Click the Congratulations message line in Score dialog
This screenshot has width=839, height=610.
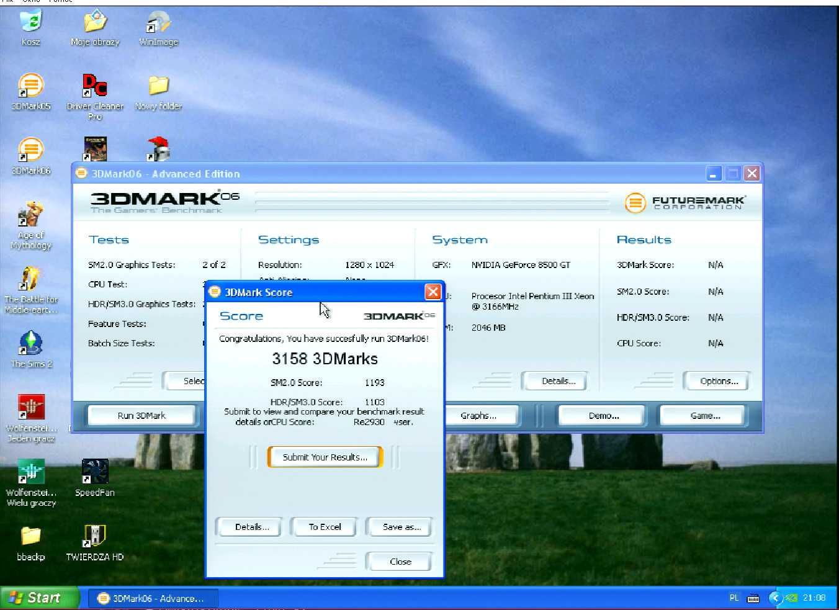click(324, 339)
